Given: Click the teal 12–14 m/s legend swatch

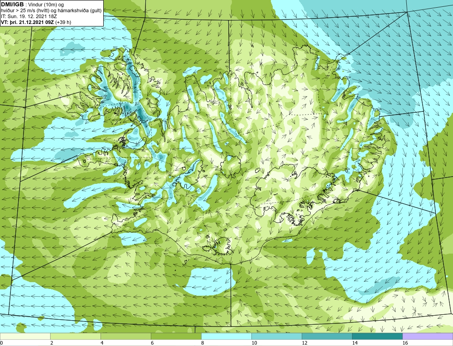Looking at the screenshot, I should pos(327,336).
